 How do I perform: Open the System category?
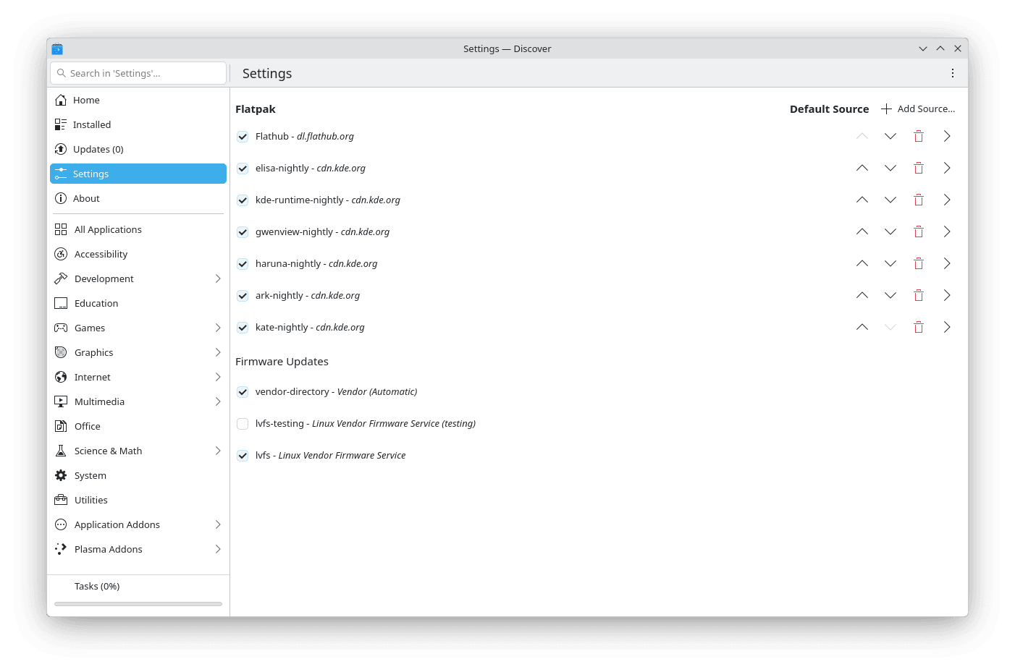[x=138, y=475]
